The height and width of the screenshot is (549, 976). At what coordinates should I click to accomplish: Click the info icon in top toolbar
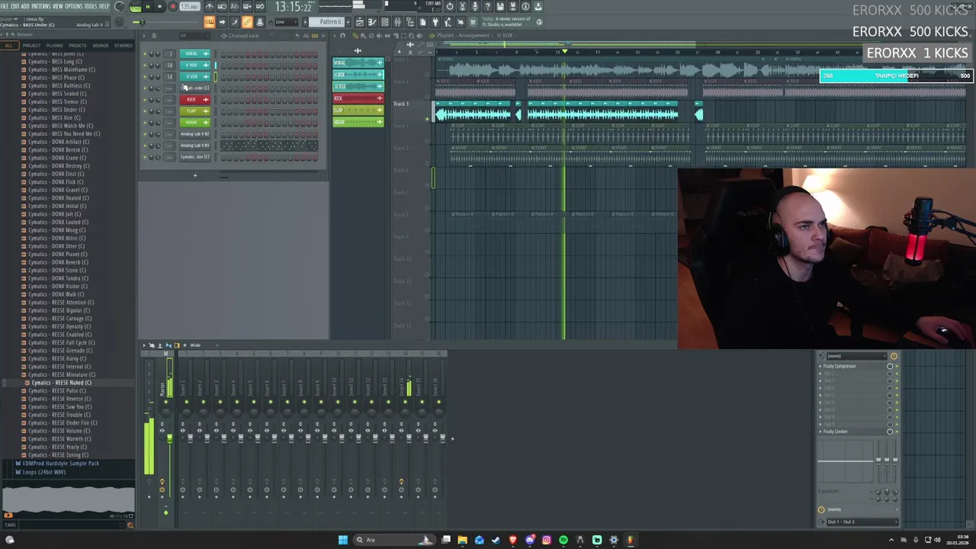click(525, 6)
